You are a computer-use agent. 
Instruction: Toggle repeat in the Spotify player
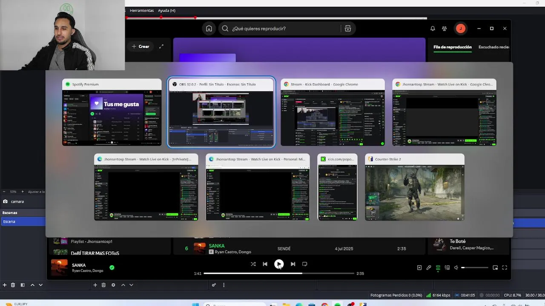(x=305, y=264)
